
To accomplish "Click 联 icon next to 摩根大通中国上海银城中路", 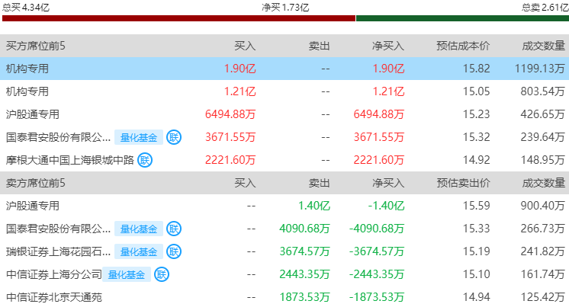I will (x=145, y=160).
